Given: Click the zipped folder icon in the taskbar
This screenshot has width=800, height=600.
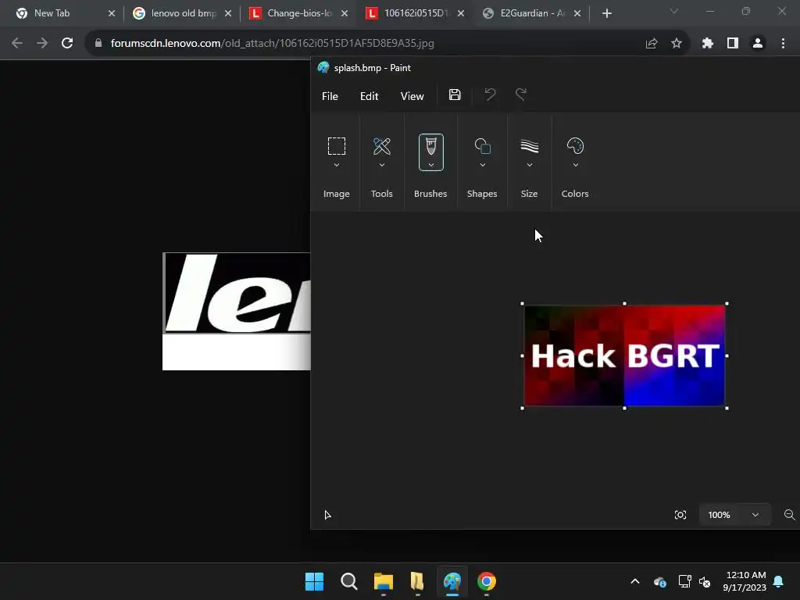Looking at the screenshot, I should (417, 581).
